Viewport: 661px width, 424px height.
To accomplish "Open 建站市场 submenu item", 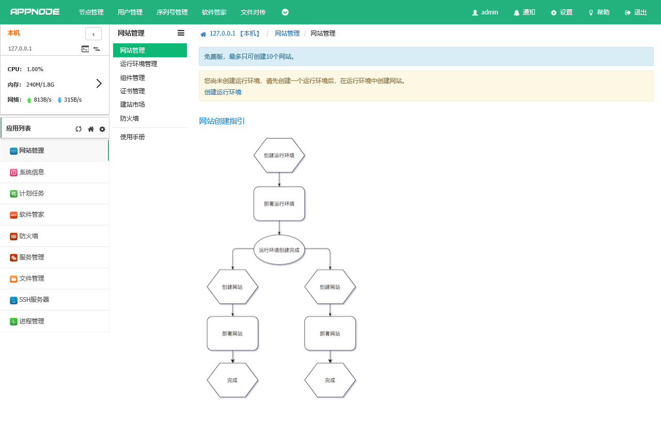I will click(150, 105).
